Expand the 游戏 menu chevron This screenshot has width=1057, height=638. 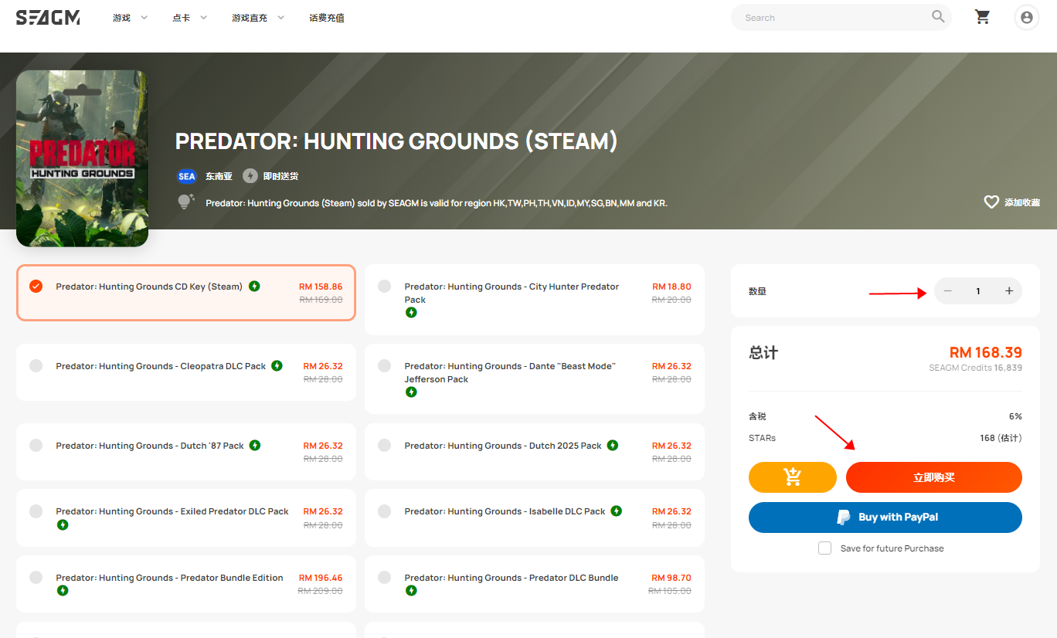tap(144, 18)
